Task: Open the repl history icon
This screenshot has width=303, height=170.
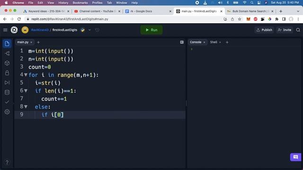Action: point(97,30)
